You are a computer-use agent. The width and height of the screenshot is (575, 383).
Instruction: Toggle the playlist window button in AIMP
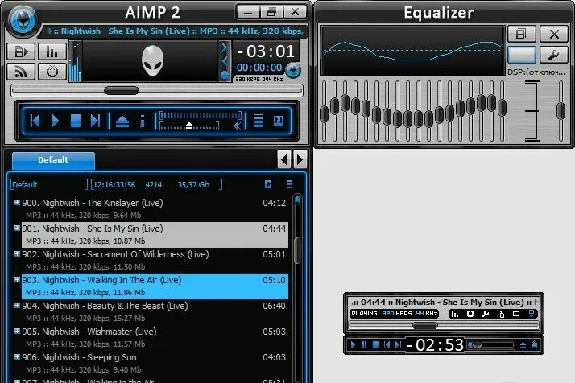click(21, 51)
